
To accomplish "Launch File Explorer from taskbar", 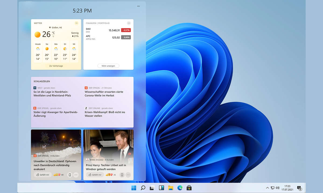I will 170,188.
